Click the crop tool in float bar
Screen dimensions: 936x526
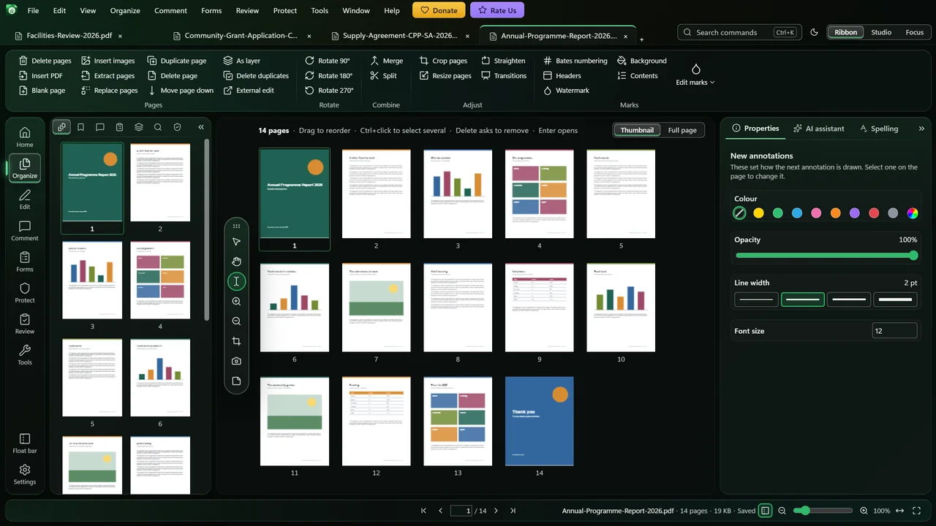point(236,341)
